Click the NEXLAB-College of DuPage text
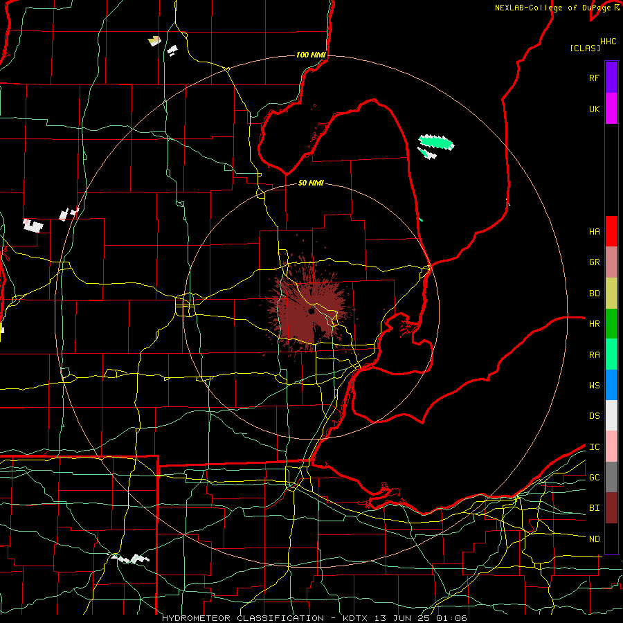The width and height of the screenshot is (623, 623). click(x=552, y=8)
